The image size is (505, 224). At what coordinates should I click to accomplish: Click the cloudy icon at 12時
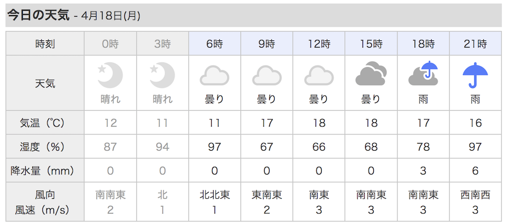coord(319,75)
